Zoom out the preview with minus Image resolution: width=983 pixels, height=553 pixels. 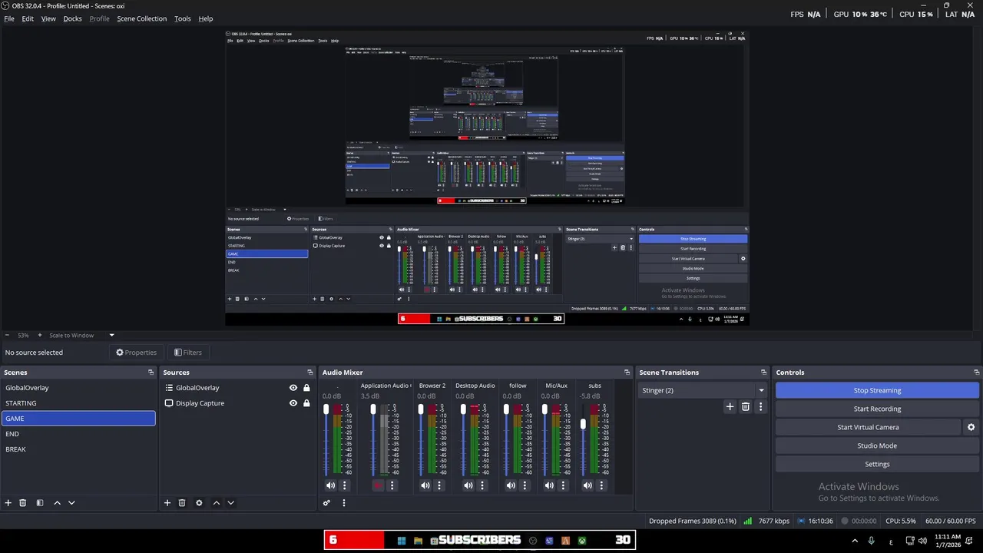coord(8,336)
